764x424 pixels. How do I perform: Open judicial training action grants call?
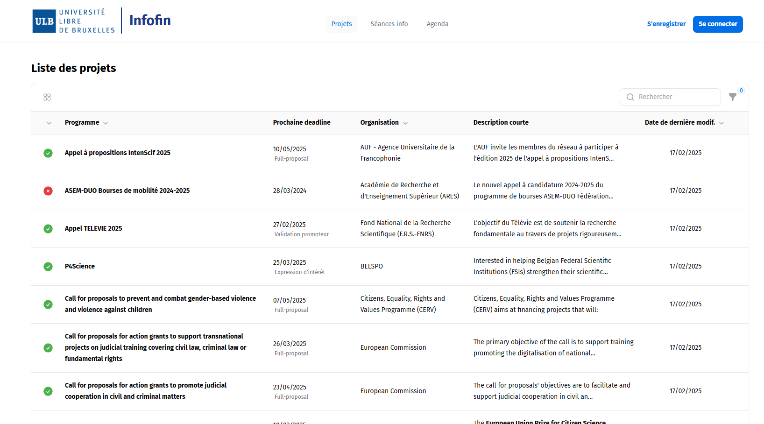(156, 347)
